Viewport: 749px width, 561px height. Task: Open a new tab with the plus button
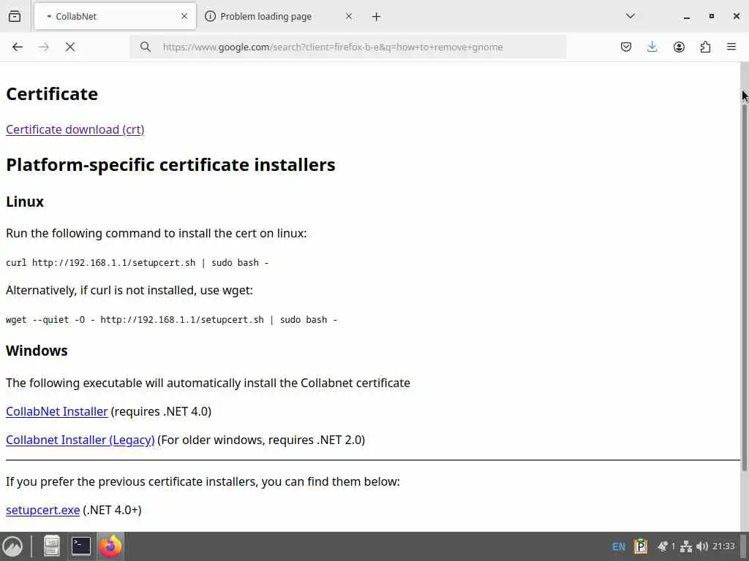[377, 17]
